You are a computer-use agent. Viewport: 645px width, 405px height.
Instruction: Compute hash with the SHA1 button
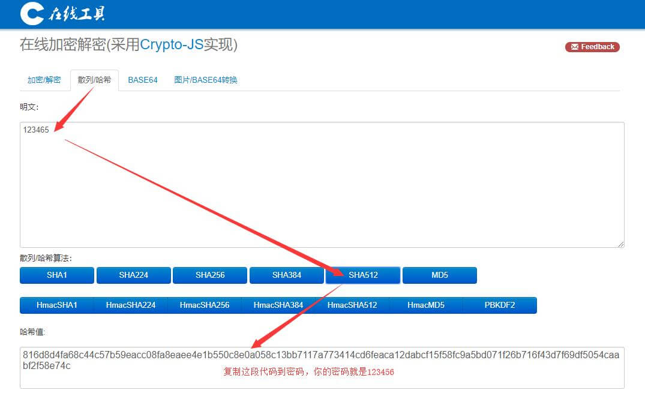click(57, 275)
